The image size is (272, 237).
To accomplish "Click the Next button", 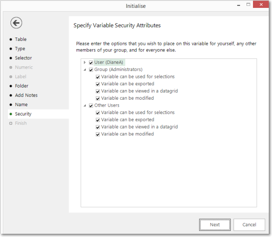I will (x=215, y=224).
